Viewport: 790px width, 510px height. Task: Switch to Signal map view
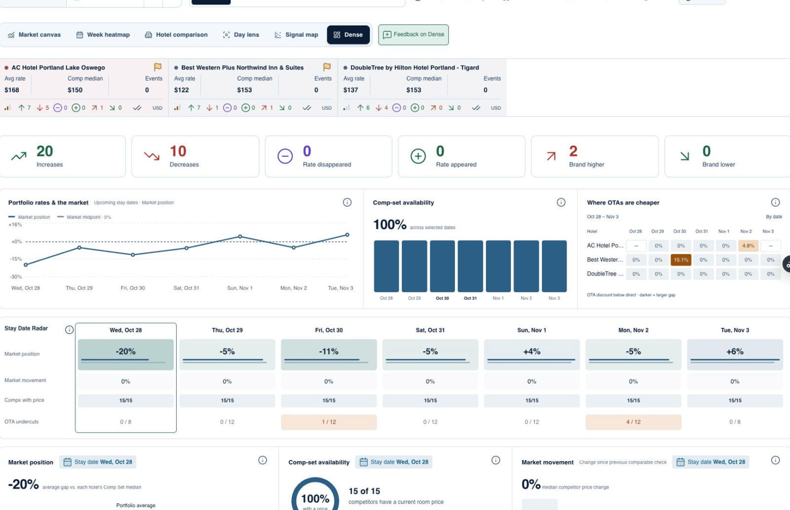(x=297, y=35)
